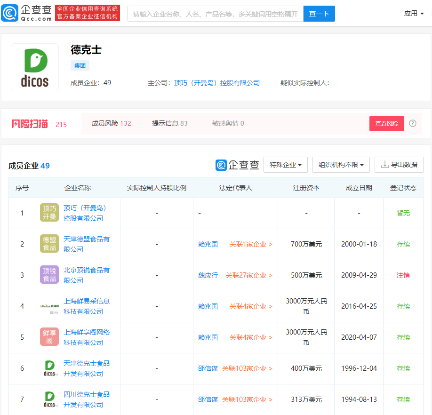Click the 2000-01-18 founding date cell
Viewport: 432px width, 415px height.
(x=359, y=244)
